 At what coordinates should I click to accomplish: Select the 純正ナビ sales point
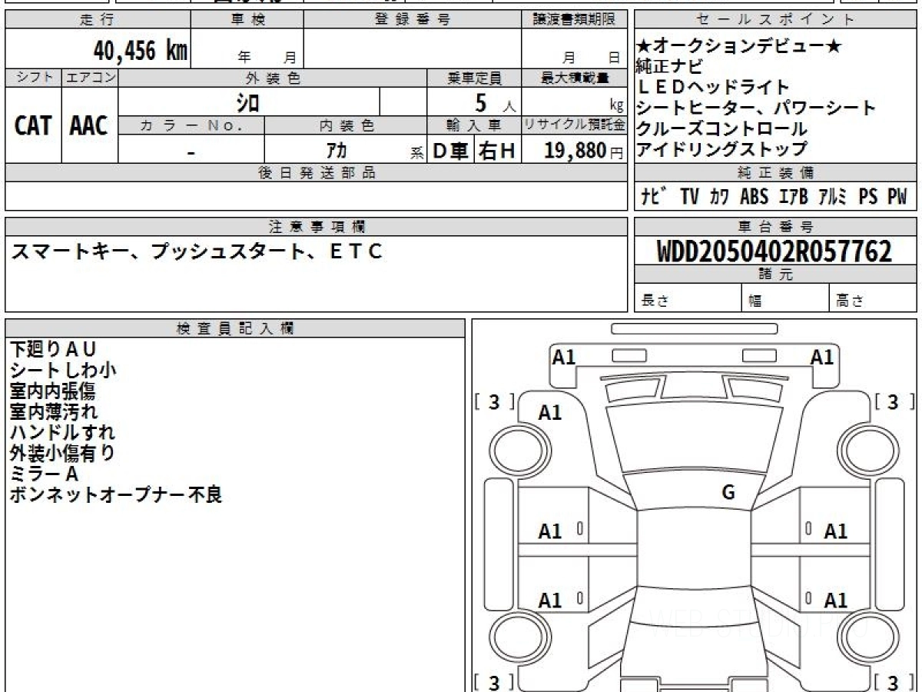tap(668, 67)
